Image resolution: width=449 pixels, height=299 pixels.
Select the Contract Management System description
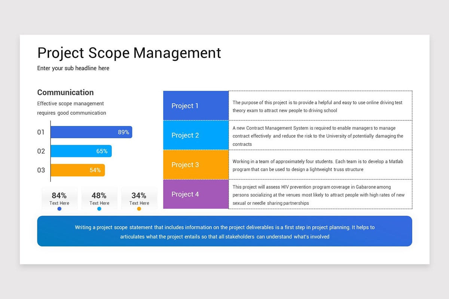click(x=318, y=136)
